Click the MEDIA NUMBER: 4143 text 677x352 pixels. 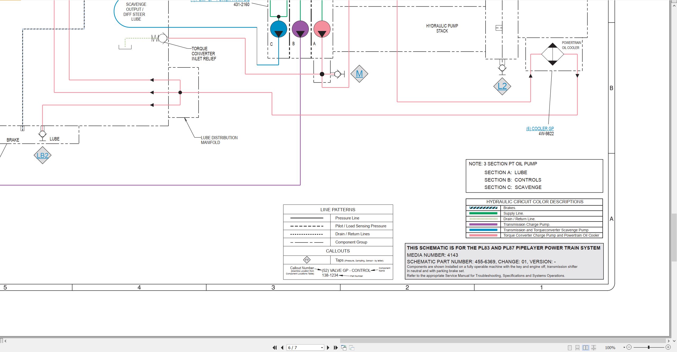432,255
